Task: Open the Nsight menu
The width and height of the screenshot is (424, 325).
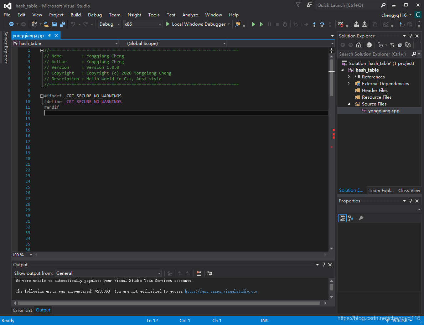Action: pos(134,15)
